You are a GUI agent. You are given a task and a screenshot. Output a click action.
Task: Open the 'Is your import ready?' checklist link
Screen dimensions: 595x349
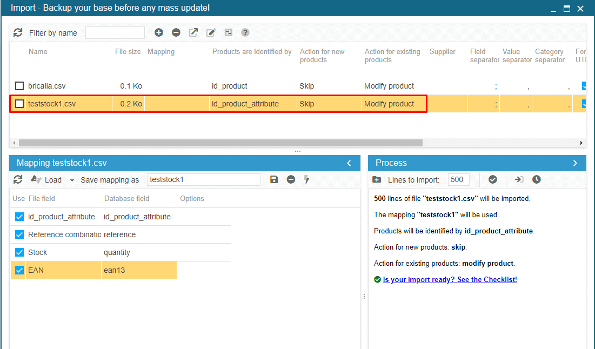[450, 279]
